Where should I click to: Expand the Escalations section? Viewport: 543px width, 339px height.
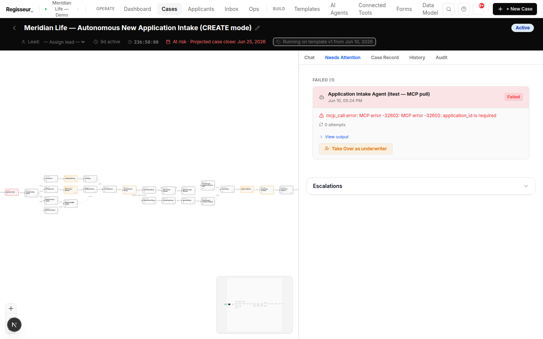(x=421, y=186)
